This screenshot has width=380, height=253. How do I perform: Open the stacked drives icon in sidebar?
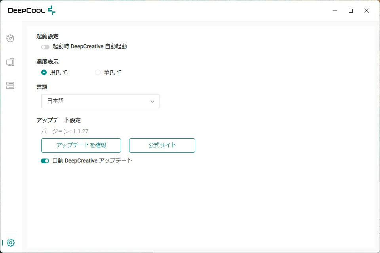point(10,85)
